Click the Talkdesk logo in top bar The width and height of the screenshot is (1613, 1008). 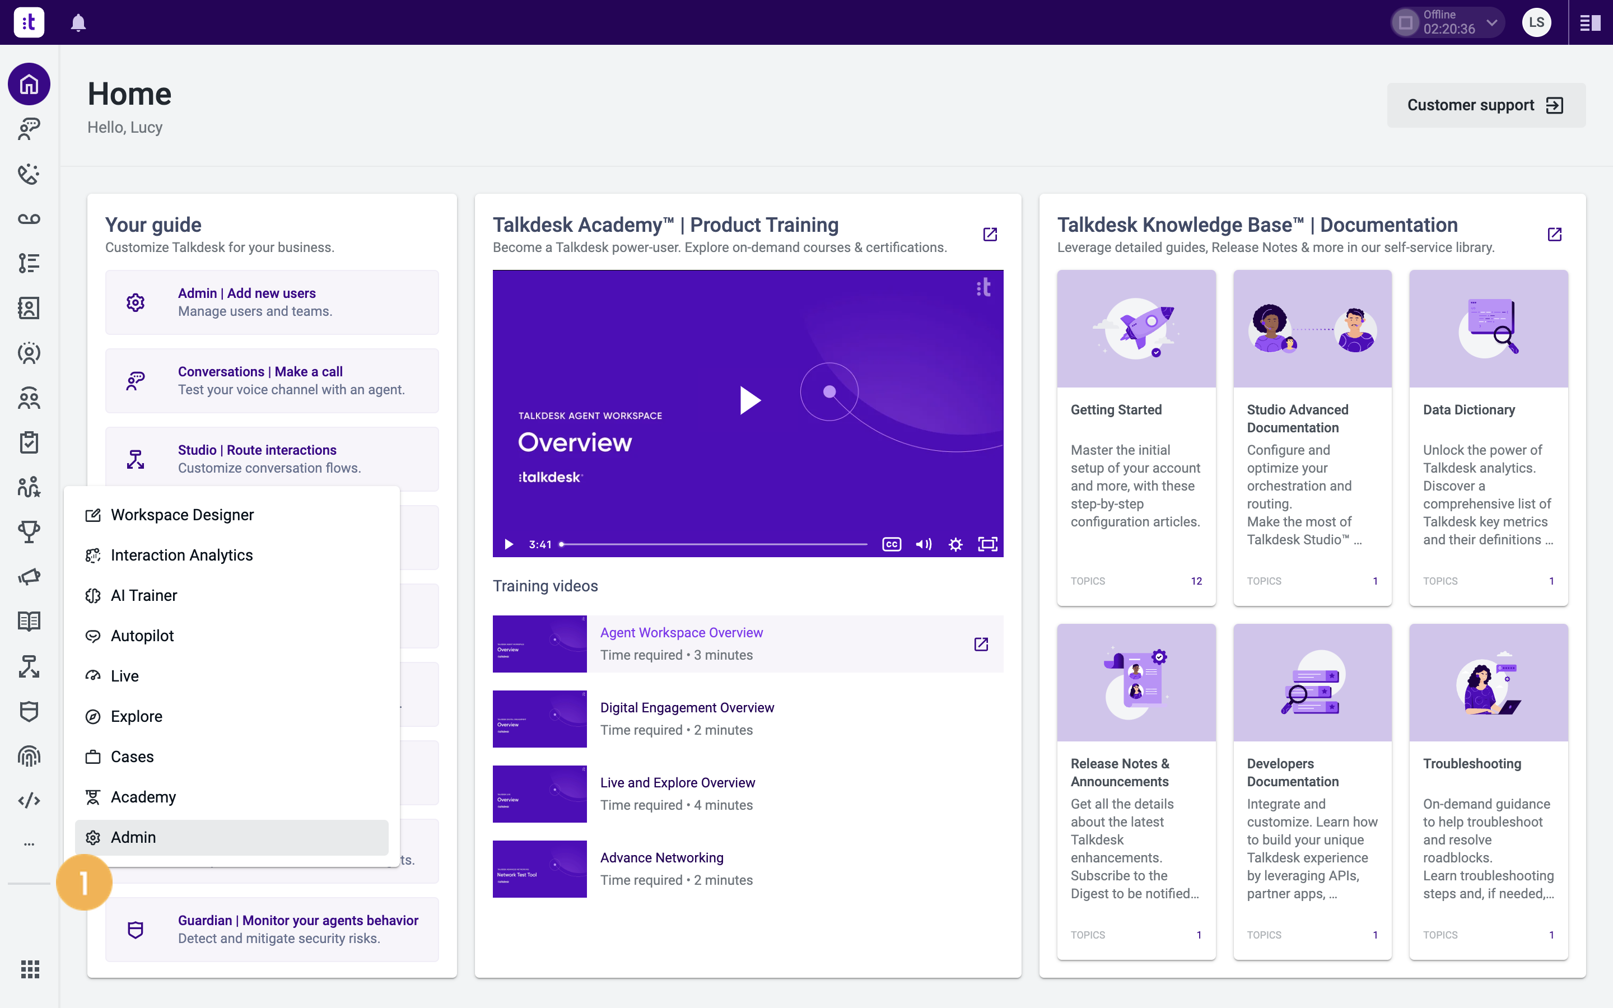pos(29,22)
